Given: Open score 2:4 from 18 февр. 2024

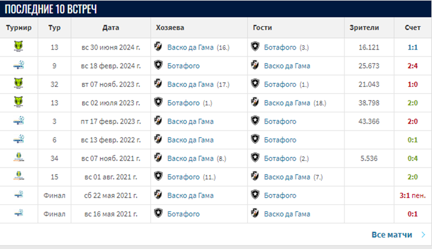Looking at the screenshot, I should click(412, 66).
